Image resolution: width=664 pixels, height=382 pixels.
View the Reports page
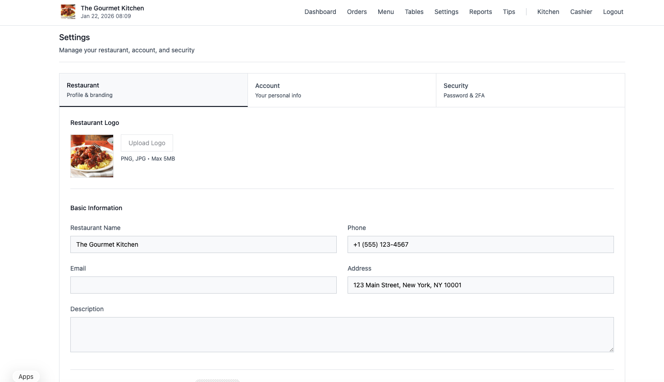(x=480, y=12)
